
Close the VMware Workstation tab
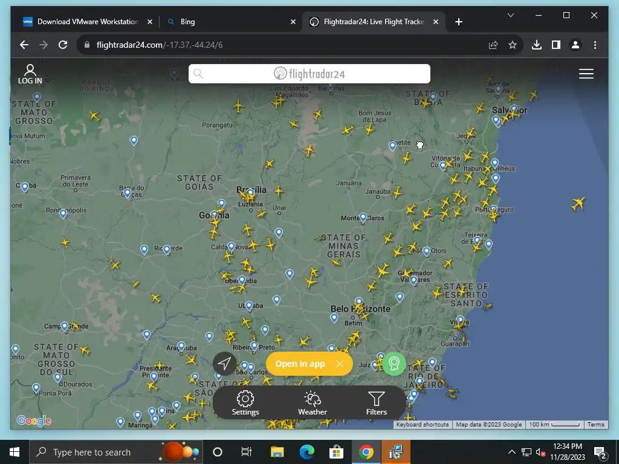[150, 22]
